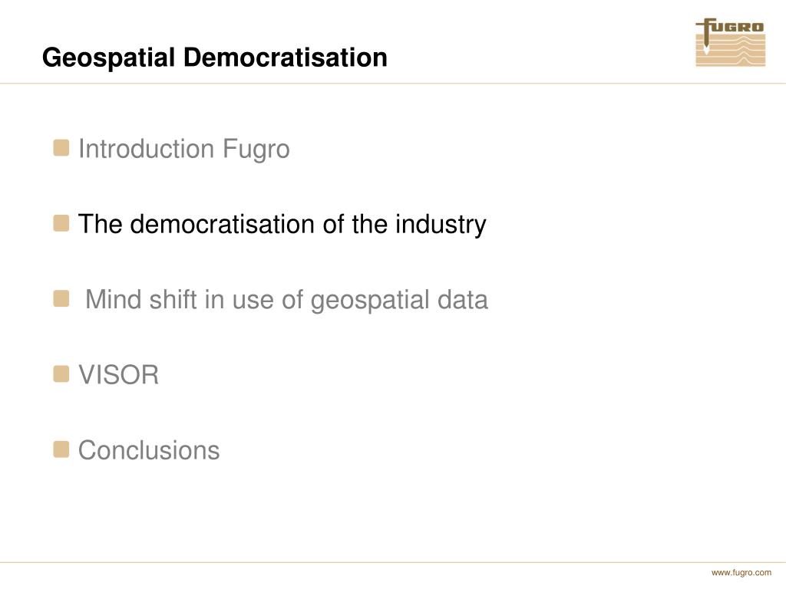The image size is (786, 589).
Task: Click the bullet square beside Conclusions
Action: [x=61, y=449]
